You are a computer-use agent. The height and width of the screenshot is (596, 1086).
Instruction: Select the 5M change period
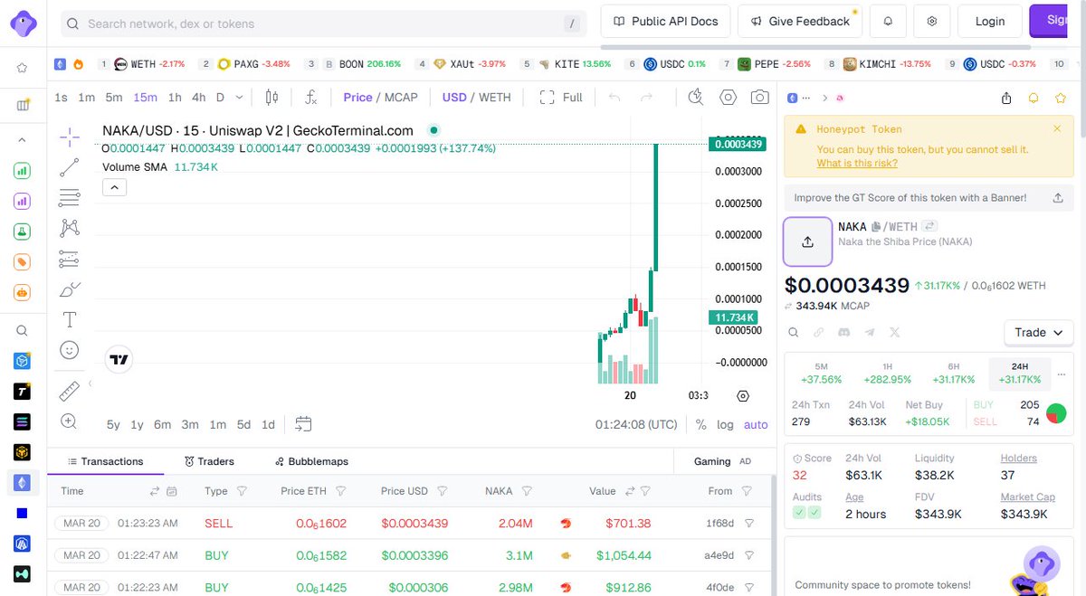pos(821,373)
